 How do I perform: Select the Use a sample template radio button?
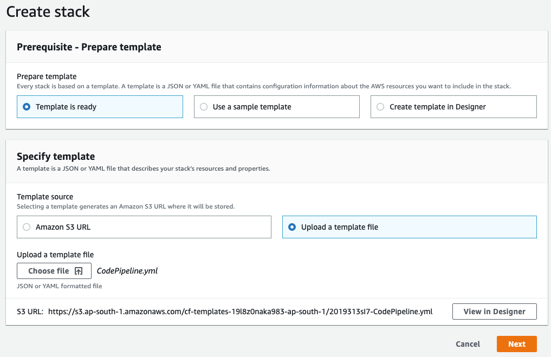[x=204, y=107]
